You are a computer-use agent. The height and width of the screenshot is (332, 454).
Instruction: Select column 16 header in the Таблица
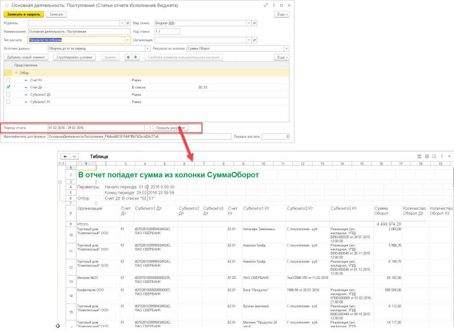381,164
